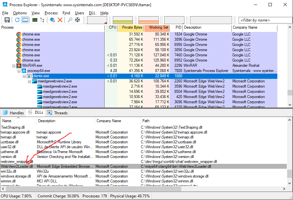Open the Find menu

[66, 13]
